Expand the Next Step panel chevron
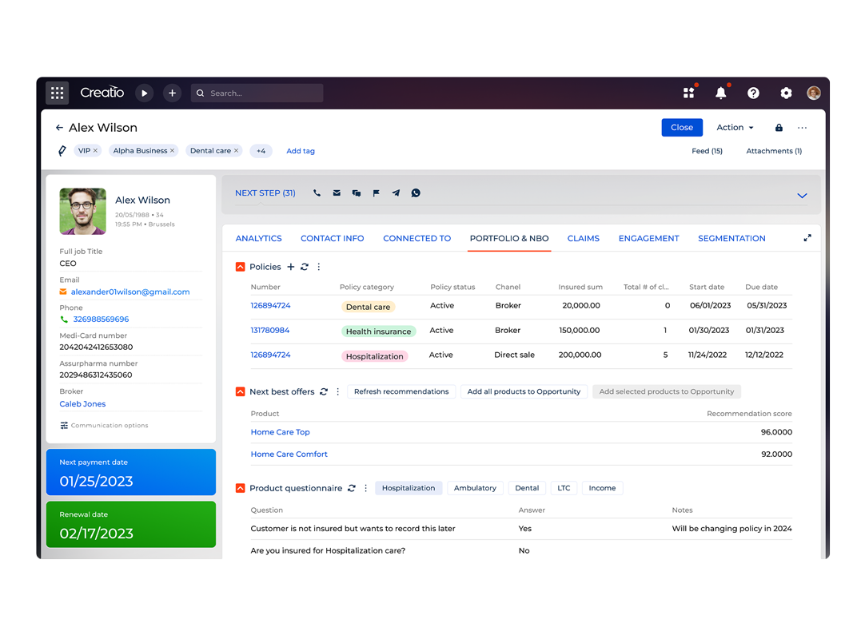The image size is (865, 639). point(802,196)
